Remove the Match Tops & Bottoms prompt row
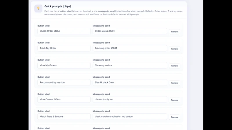Image resolution: width=232 pixels, height=130 pixels. pyautogui.click(x=175, y=117)
